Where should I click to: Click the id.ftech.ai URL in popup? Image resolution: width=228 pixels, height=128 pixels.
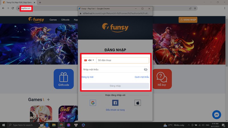tap(116, 13)
